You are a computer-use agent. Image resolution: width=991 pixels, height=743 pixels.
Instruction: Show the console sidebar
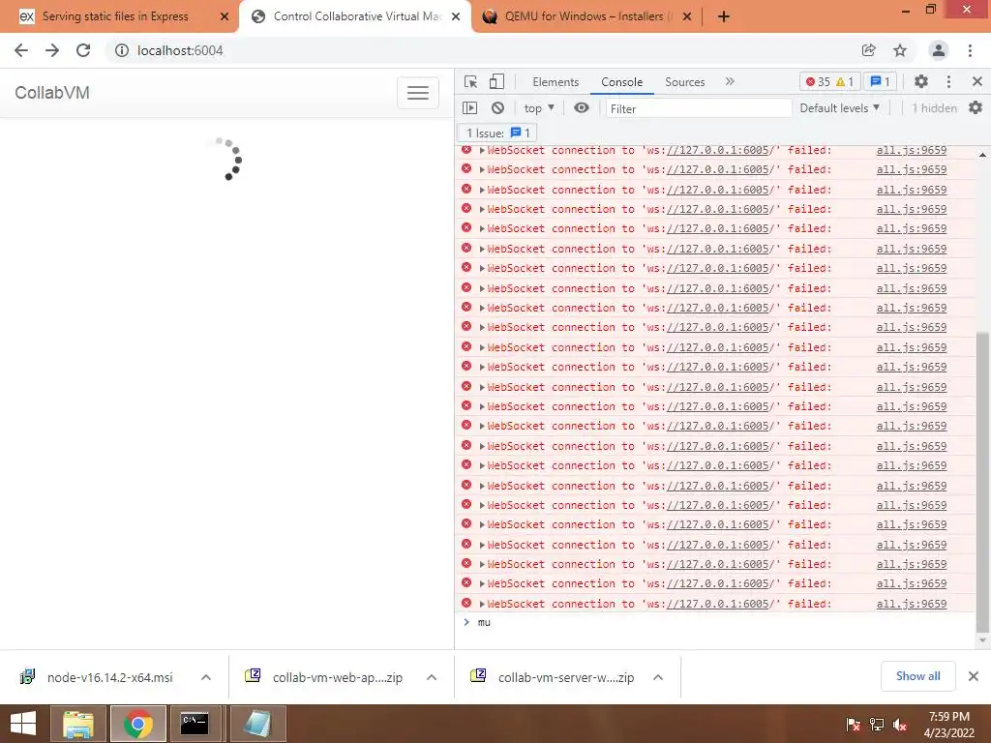click(469, 108)
